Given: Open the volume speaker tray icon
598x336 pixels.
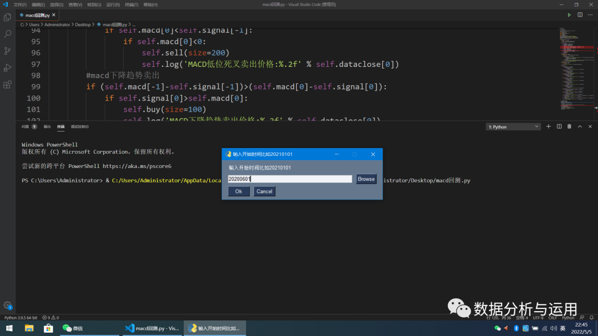Looking at the screenshot, I should [x=553, y=328].
